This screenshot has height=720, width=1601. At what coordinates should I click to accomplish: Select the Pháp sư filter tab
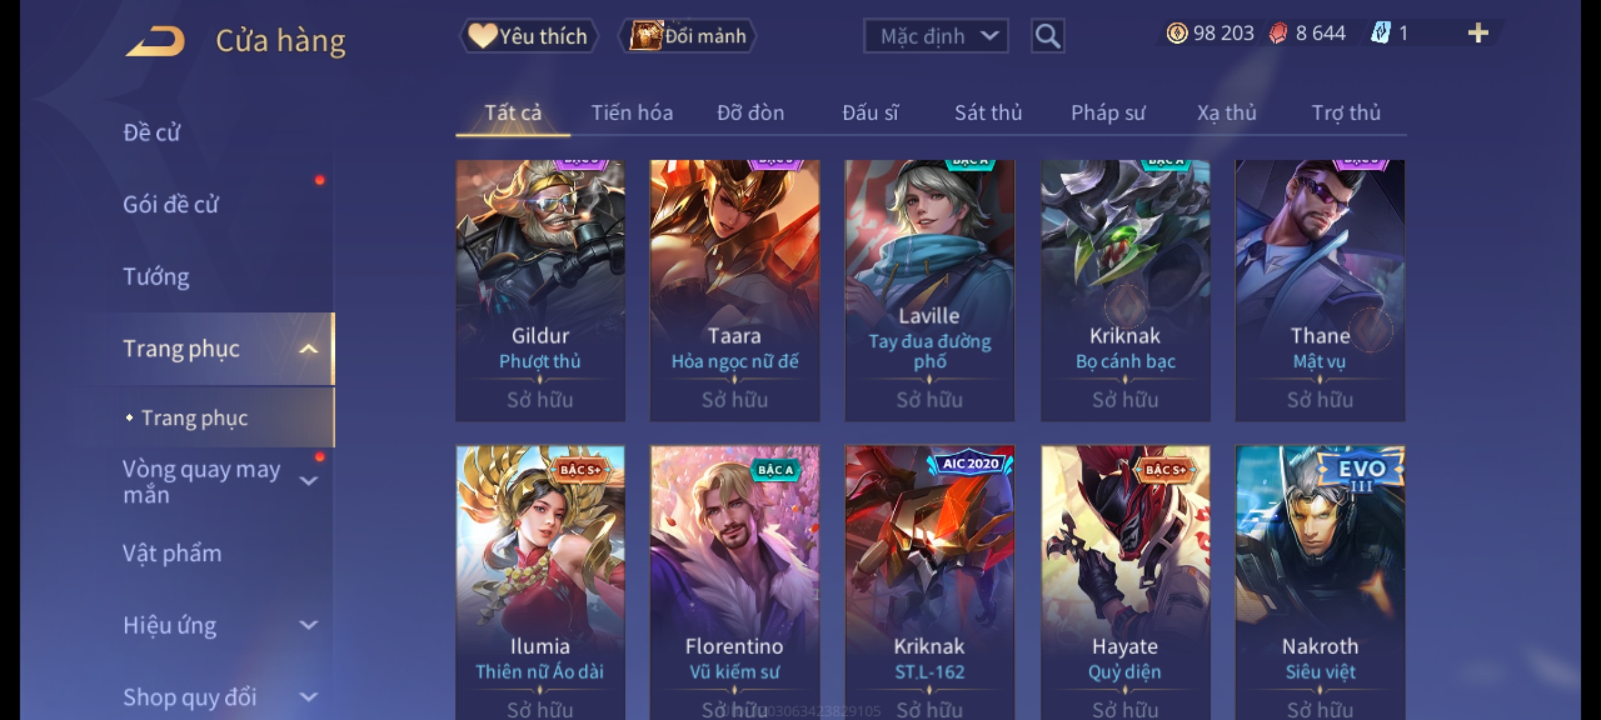1108,113
